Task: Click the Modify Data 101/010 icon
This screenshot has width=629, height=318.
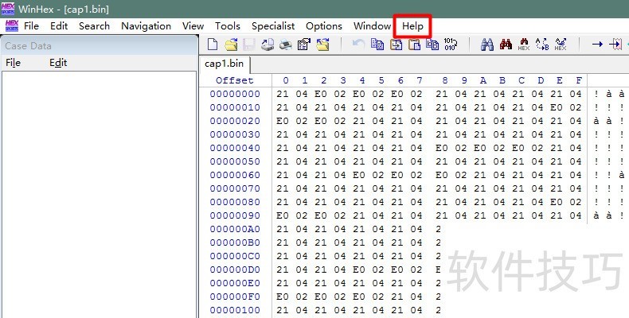Action: 451,45
